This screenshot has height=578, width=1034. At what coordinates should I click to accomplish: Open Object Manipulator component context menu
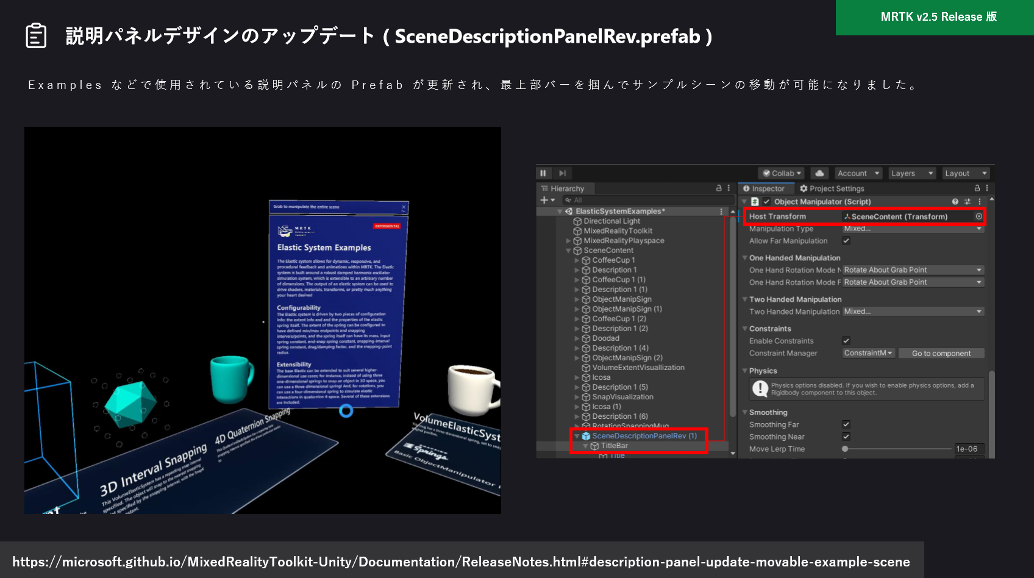pos(980,202)
